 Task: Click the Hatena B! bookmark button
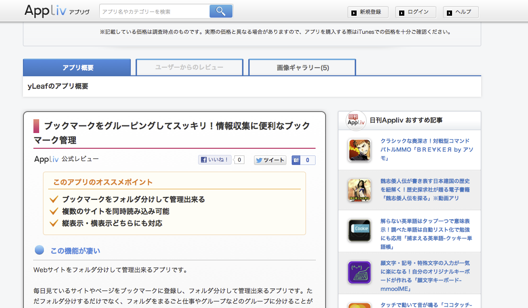click(296, 160)
